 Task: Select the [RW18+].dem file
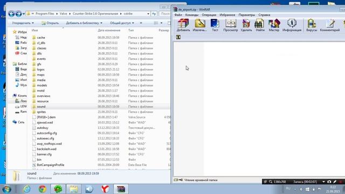coord(46,117)
